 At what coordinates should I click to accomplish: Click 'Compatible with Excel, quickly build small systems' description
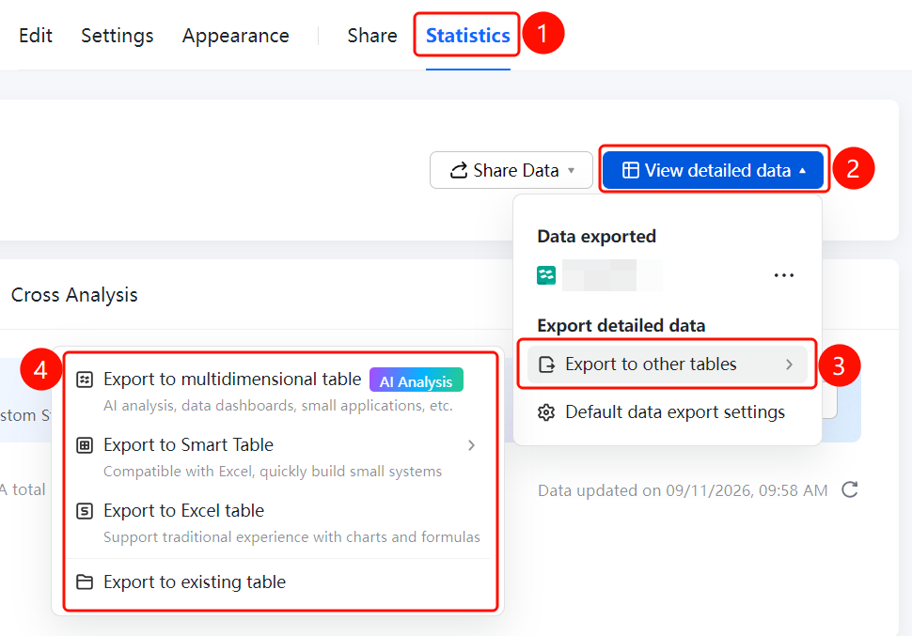tap(273, 472)
